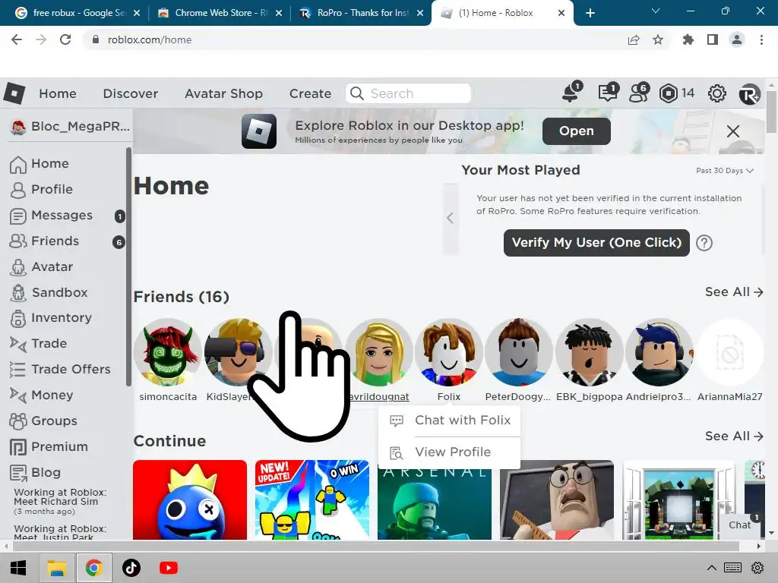The height and width of the screenshot is (583, 778).
Task: Open Inventory in the left sidebar
Action: [51, 318]
